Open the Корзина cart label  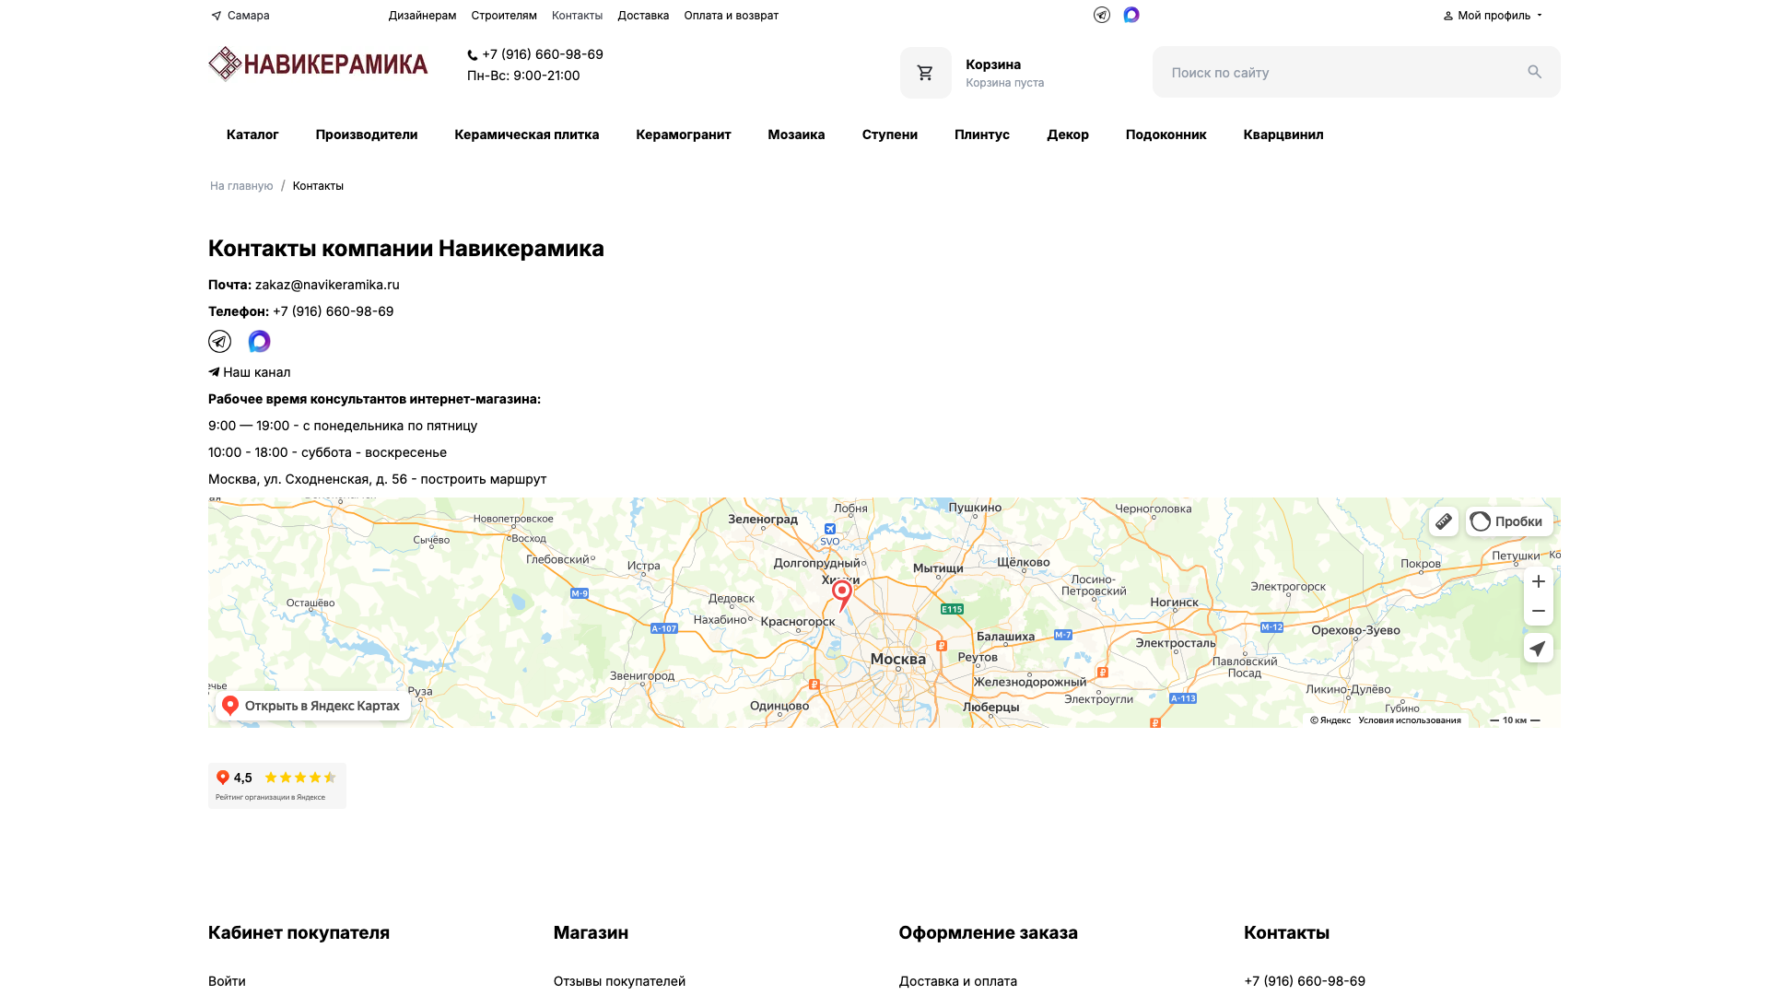993,64
